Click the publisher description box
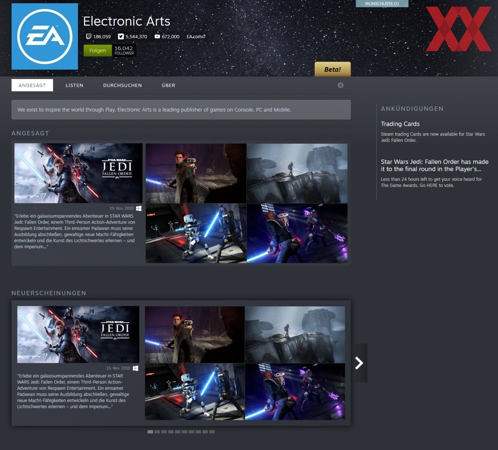This screenshot has width=498, height=450. pos(181,110)
